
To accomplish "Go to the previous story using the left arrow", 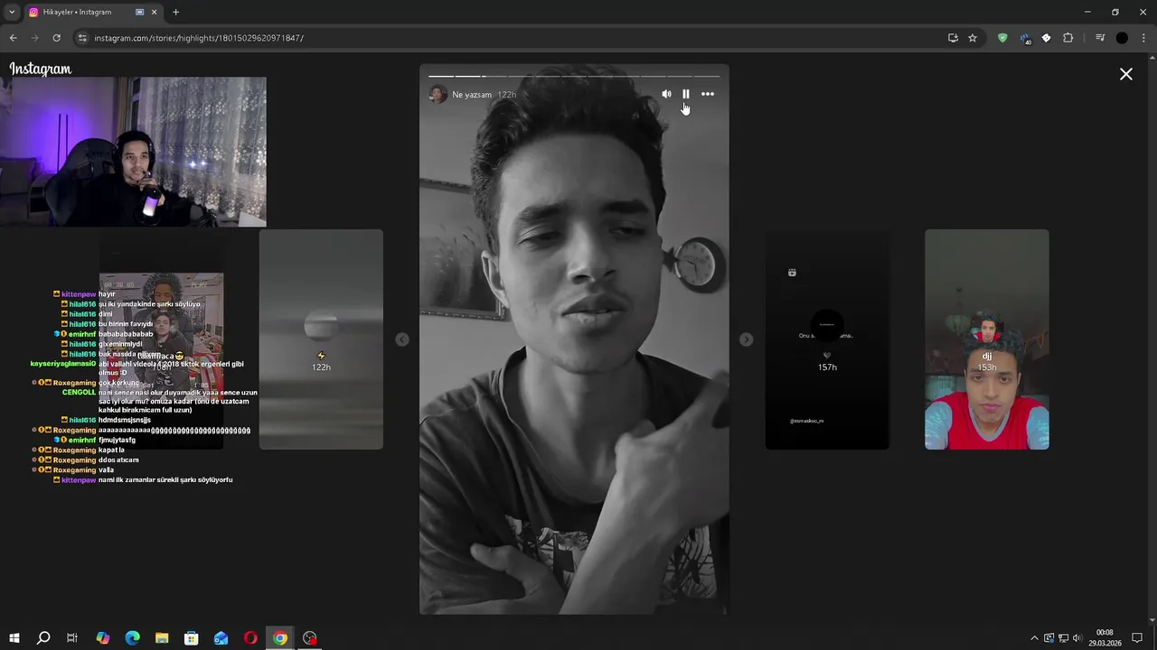I will (402, 339).
